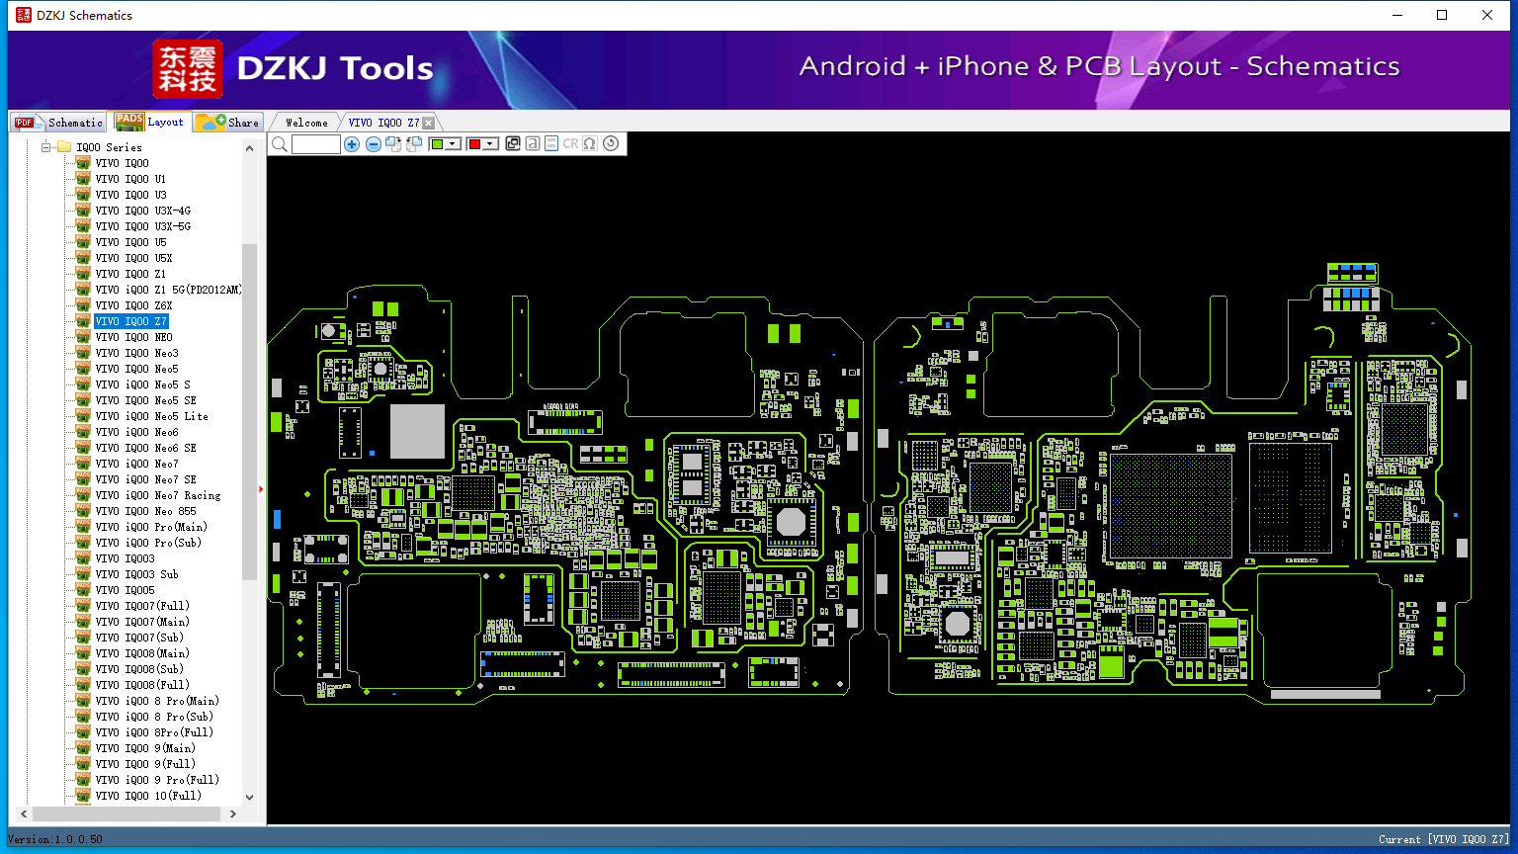Open the VIVO IQOO3 Sub layout

pos(137,574)
